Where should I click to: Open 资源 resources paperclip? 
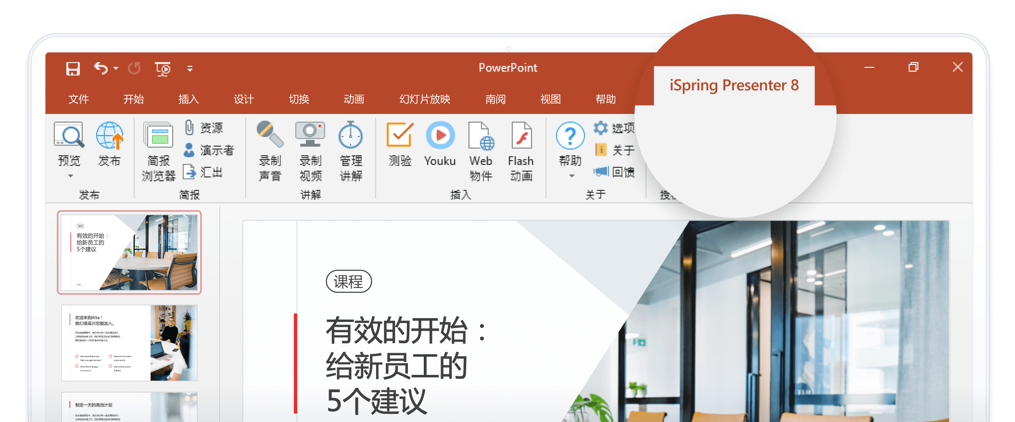pyautogui.click(x=203, y=127)
